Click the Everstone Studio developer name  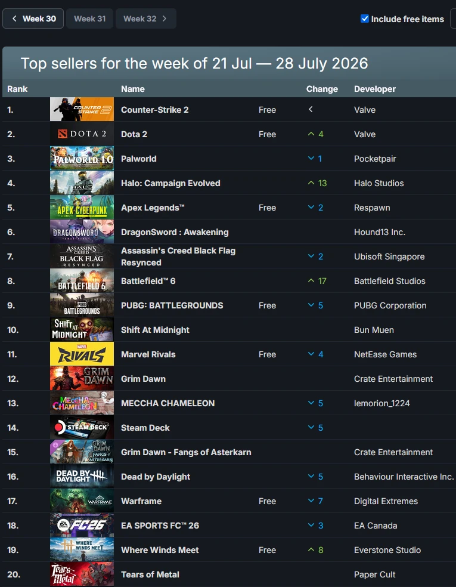pyautogui.click(x=387, y=550)
